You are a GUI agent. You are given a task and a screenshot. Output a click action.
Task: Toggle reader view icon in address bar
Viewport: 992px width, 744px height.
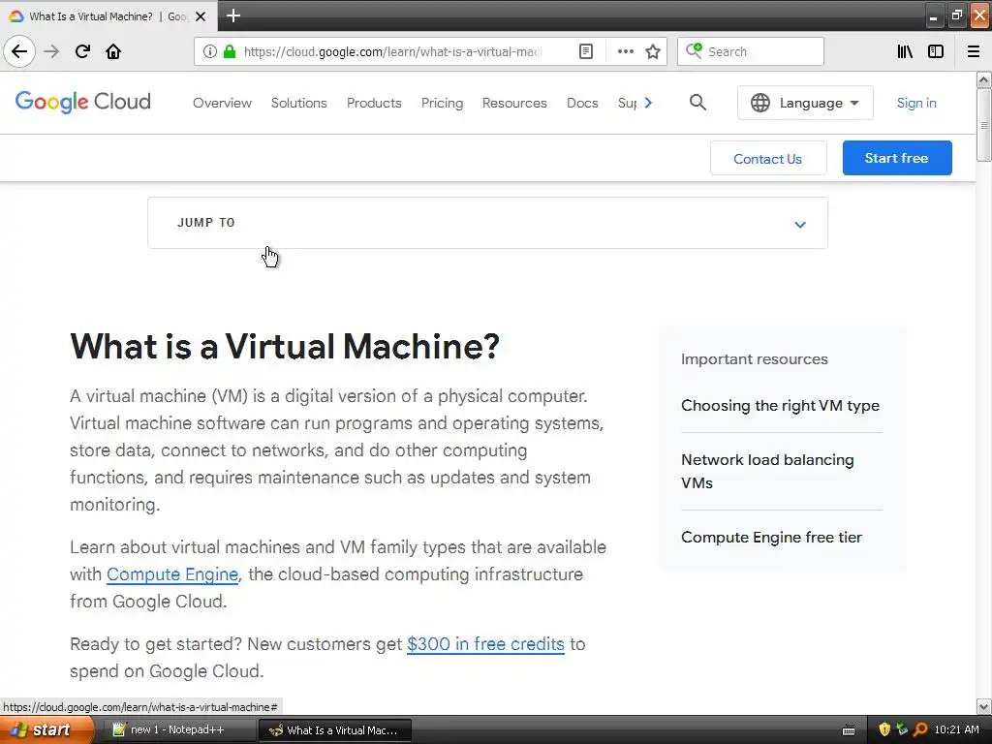click(586, 51)
